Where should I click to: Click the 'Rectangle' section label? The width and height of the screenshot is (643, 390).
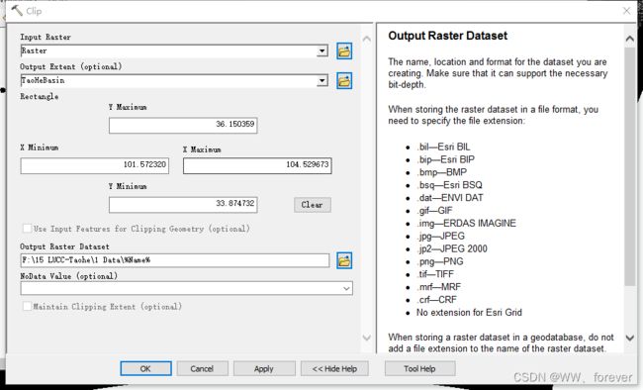pyautogui.click(x=40, y=96)
